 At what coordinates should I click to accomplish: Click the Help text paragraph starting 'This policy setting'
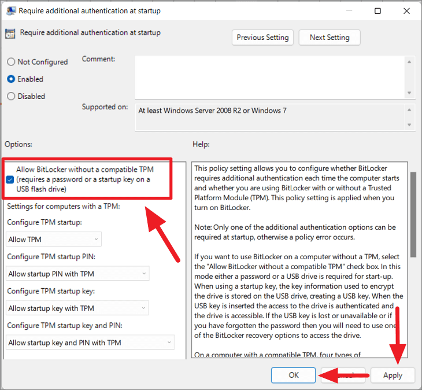[x=297, y=188]
